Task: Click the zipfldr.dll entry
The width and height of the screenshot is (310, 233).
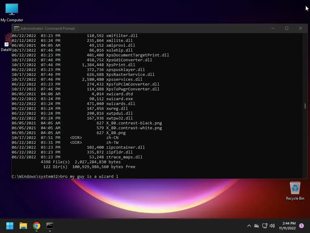Action: [119, 152]
